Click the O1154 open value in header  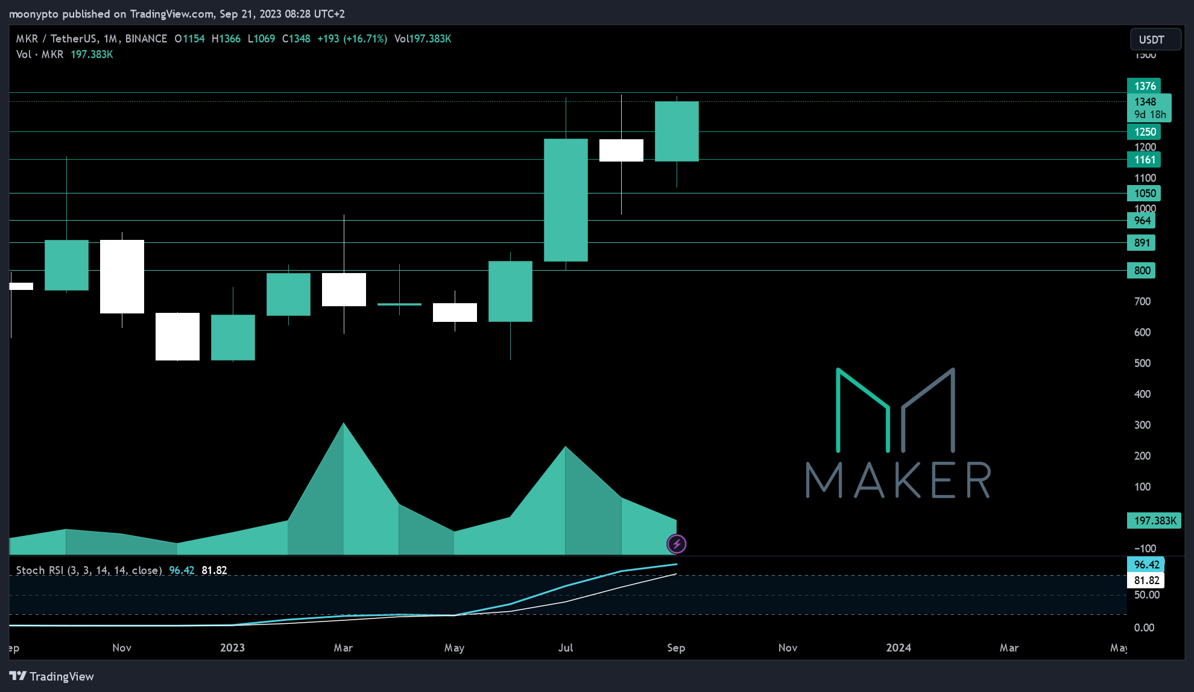pos(189,39)
